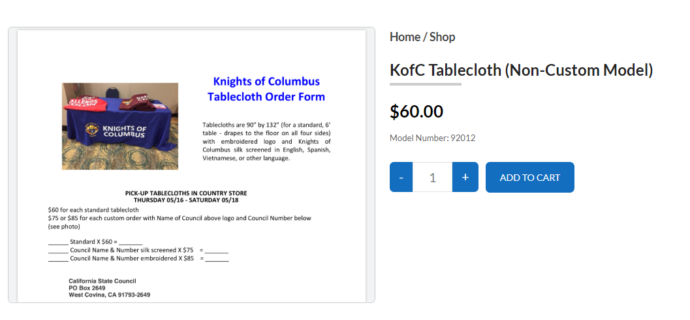Decrease quantity with the minus button
This screenshot has width=690, height=320.
coord(401,178)
